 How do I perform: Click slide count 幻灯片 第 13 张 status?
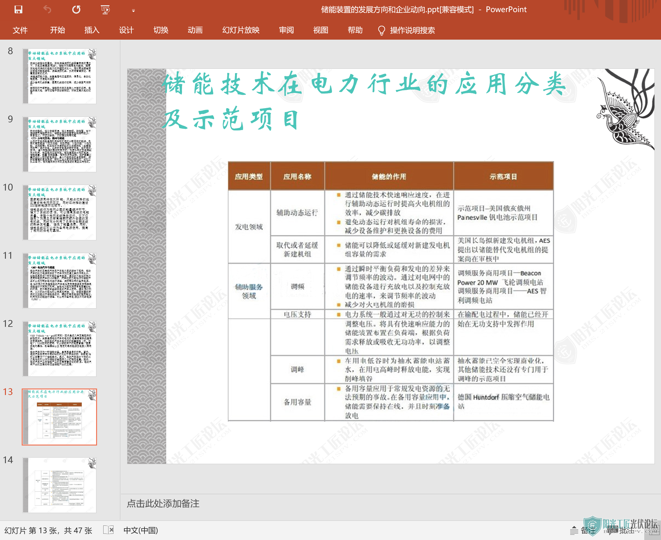pyautogui.click(x=48, y=530)
